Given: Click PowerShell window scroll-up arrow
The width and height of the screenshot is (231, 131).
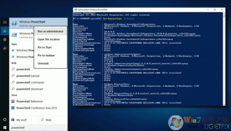Looking at the screenshot, I should coord(224,13).
